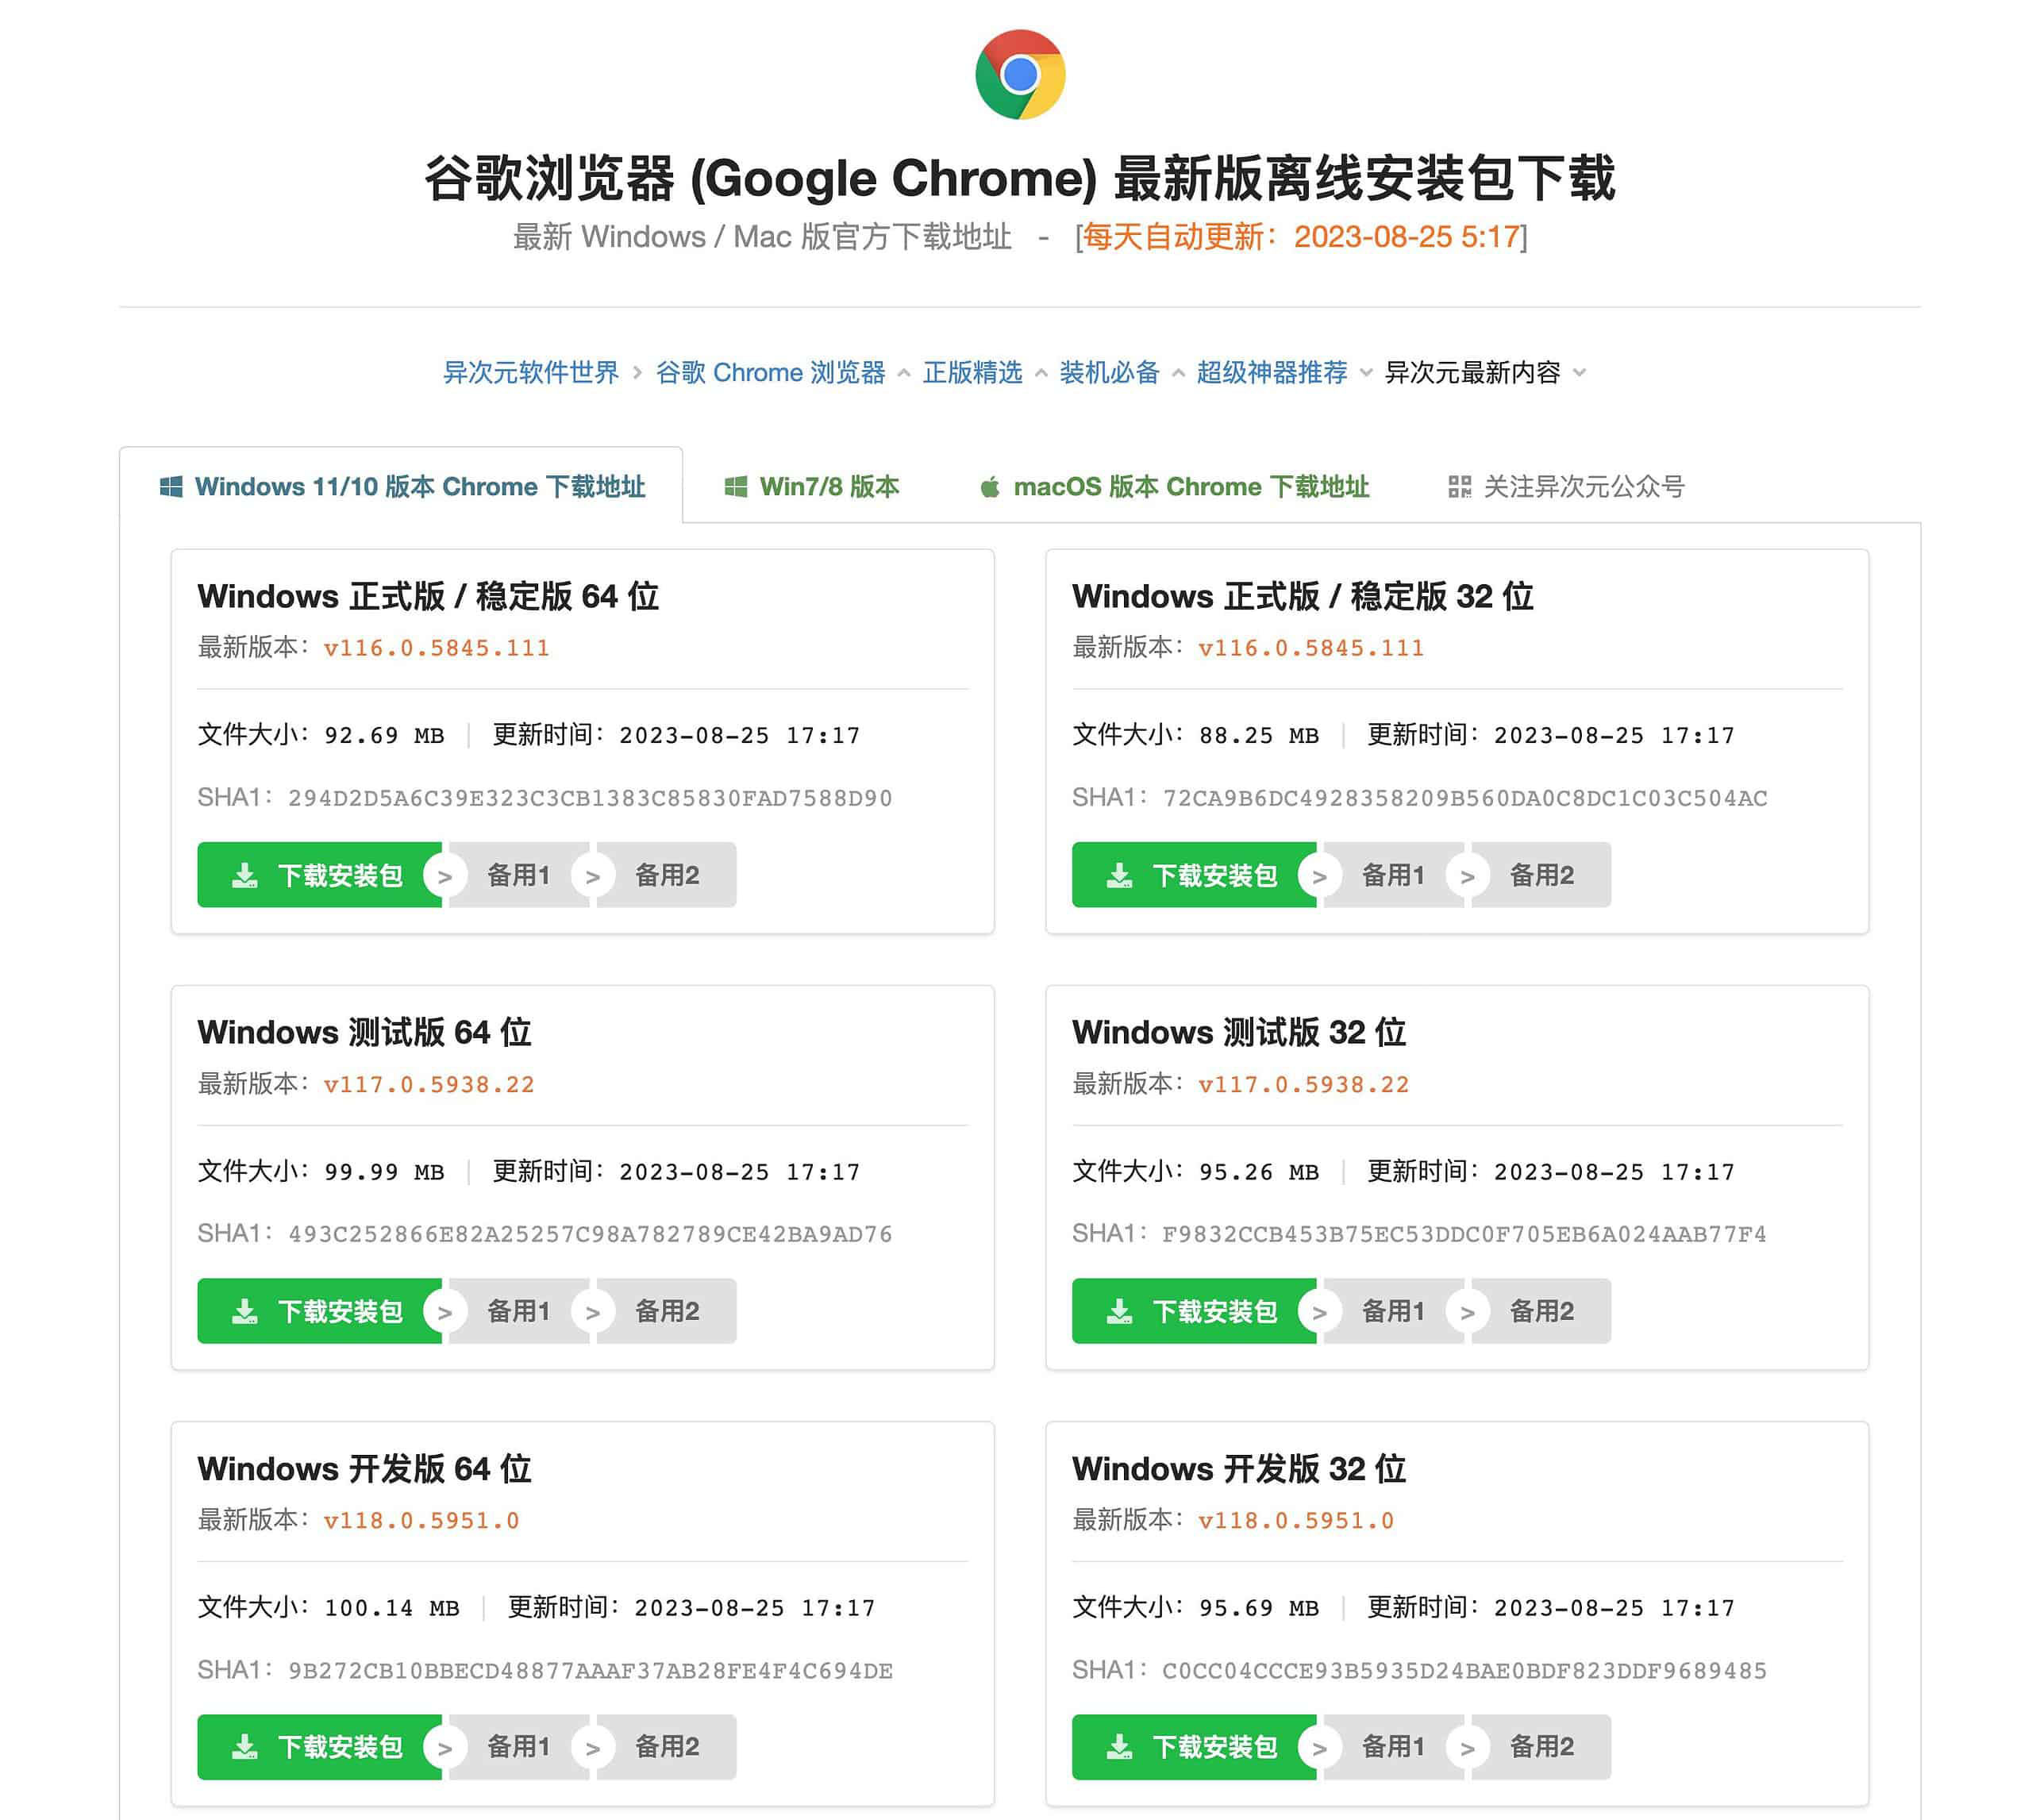This screenshot has height=1820, width=2032.
Task: Open the Windows 11/10 Chrome download tab
Action: pyautogui.click(x=402, y=486)
